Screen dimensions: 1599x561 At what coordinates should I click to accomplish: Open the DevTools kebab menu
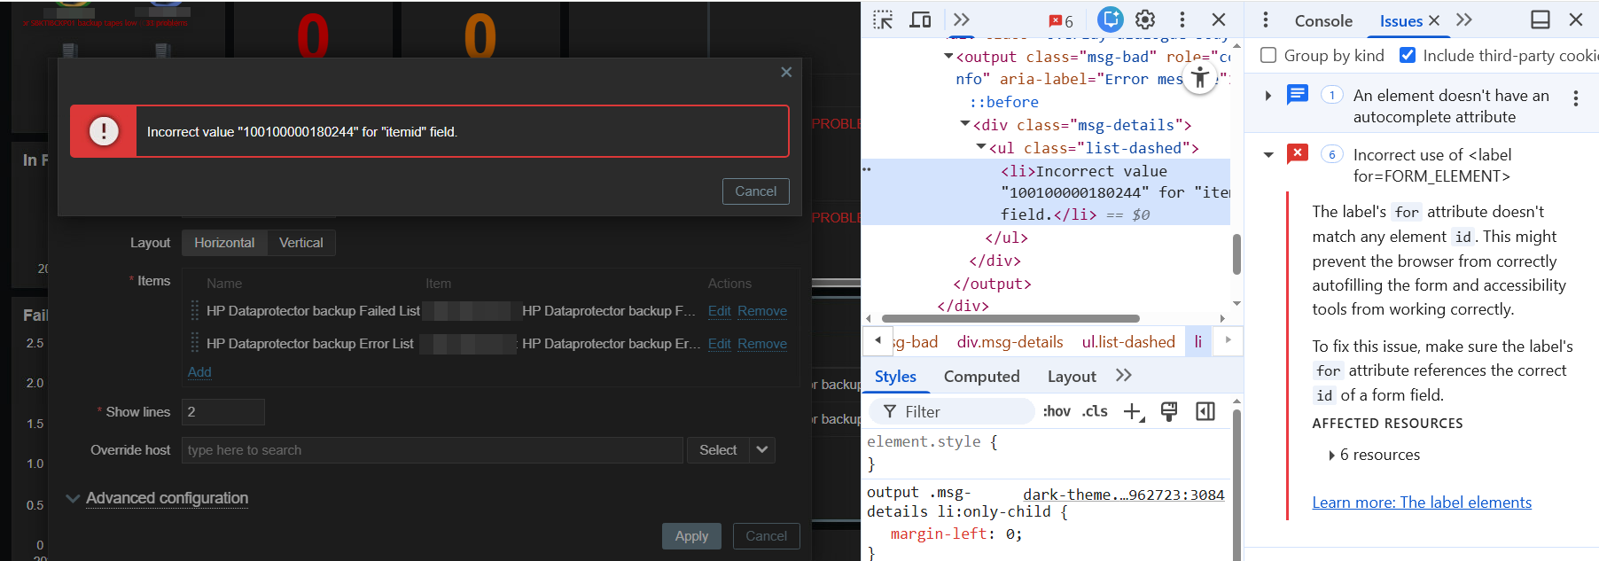point(1182,19)
